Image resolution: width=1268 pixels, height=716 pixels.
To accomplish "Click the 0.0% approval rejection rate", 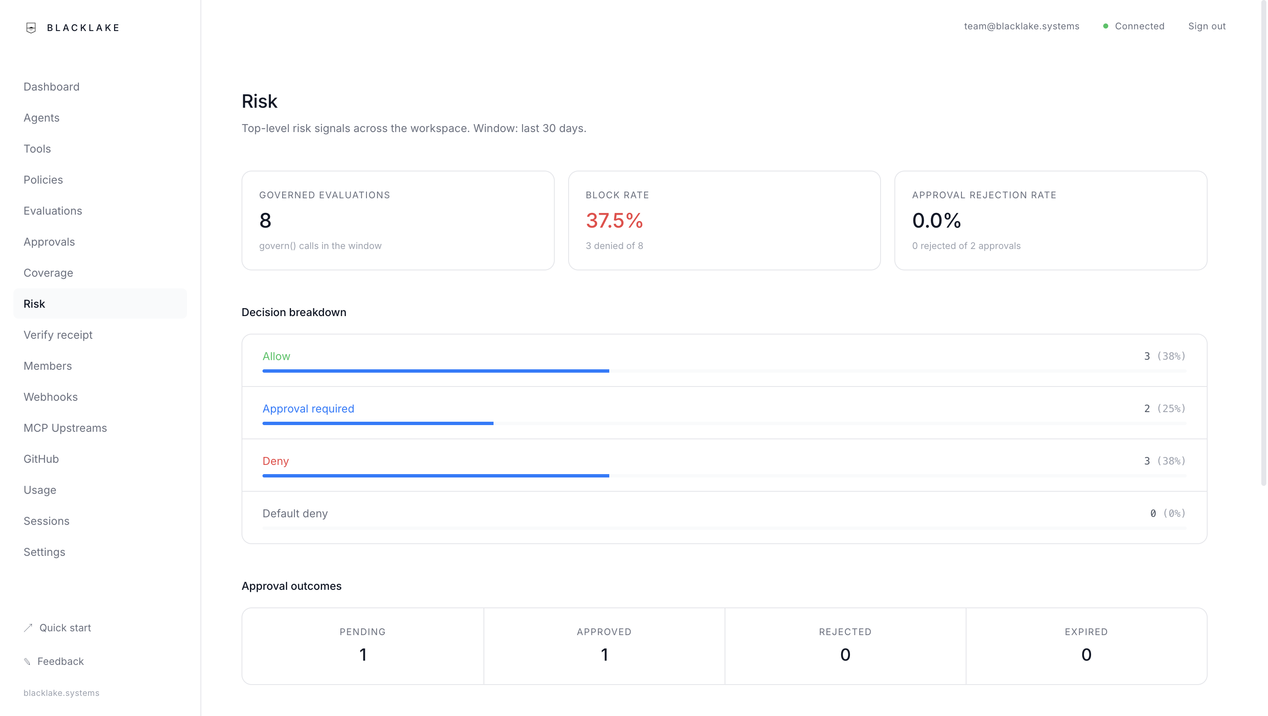I will pos(936,221).
